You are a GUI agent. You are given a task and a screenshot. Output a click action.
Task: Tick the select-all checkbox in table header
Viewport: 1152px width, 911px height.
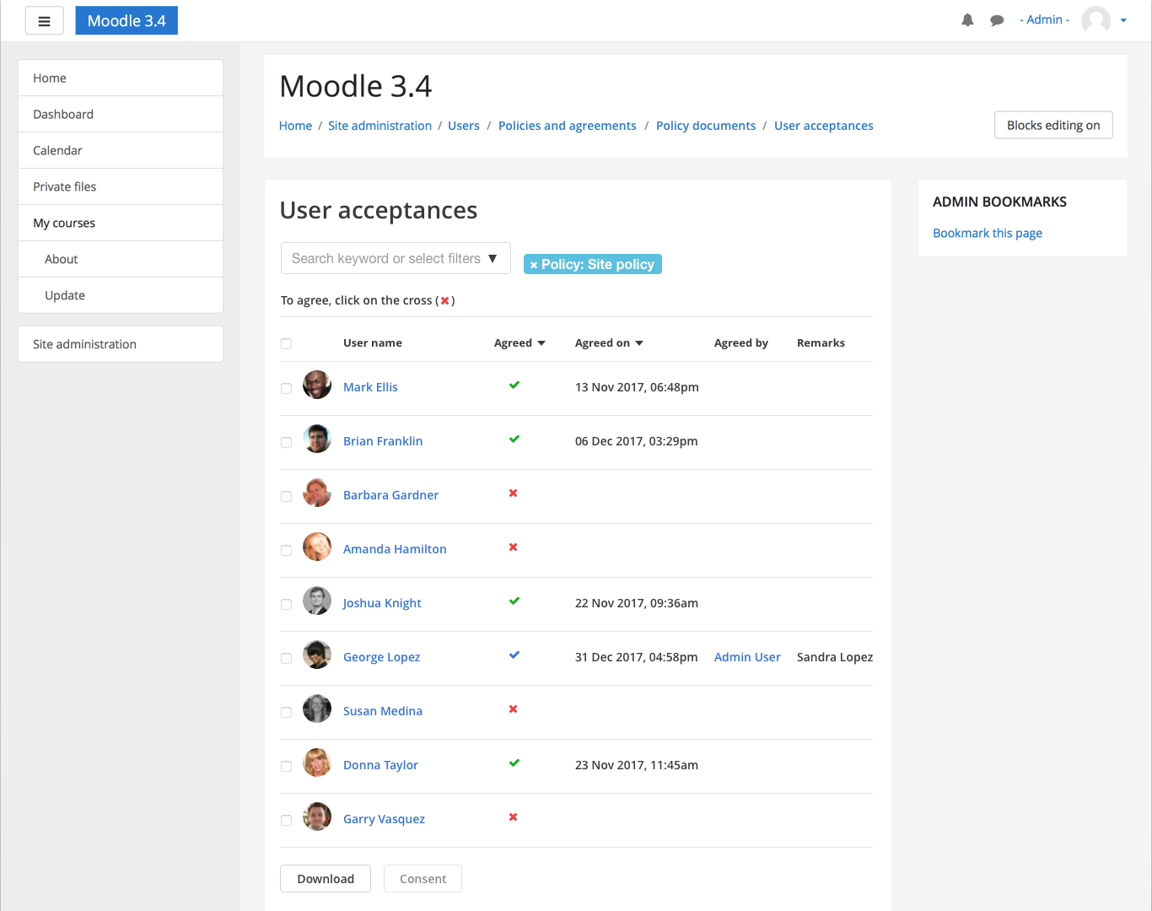pos(287,344)
